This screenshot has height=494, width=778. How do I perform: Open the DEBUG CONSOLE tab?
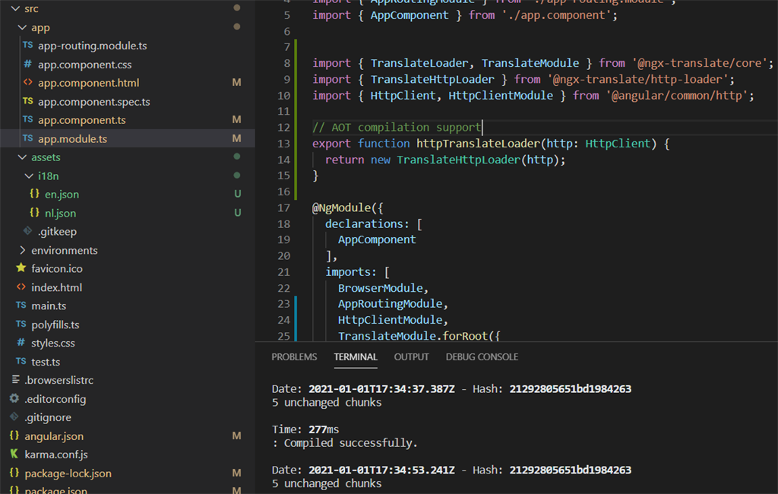(482, 357)
